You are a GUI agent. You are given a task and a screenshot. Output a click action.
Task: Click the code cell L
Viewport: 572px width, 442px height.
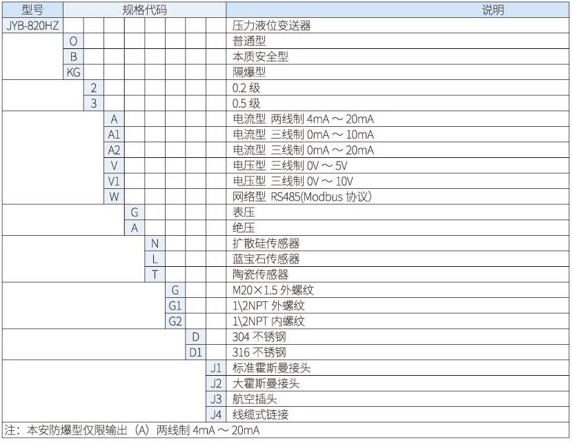tap(155, 259)
